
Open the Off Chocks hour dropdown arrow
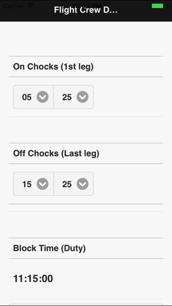(x=42, y=184)
